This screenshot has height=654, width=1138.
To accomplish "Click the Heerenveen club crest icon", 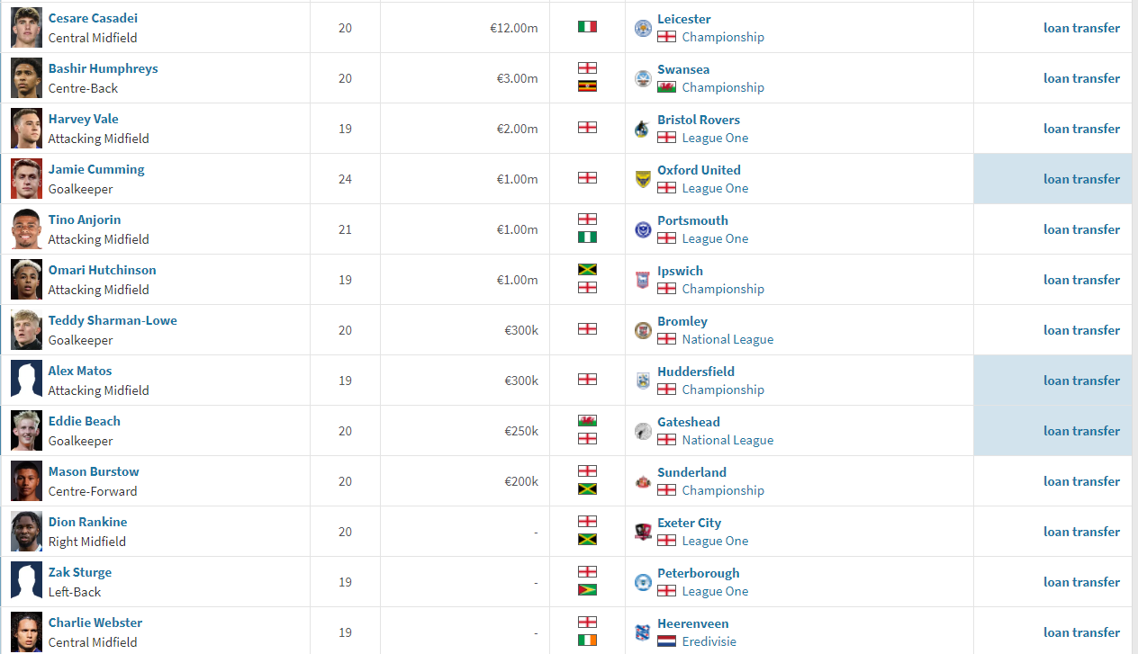I will [x=642, y=632].
